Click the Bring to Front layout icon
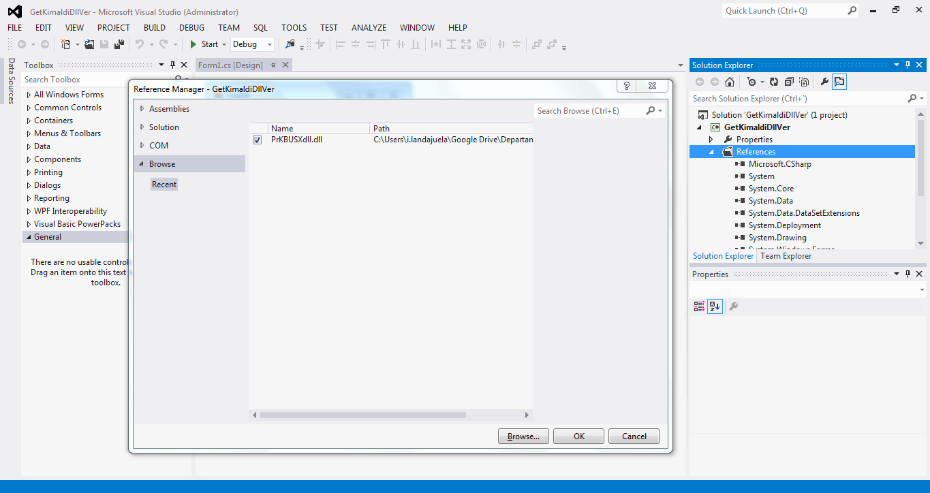Viewport: 930px width, 493px height. pyautogui.click(x=536, y=44)
